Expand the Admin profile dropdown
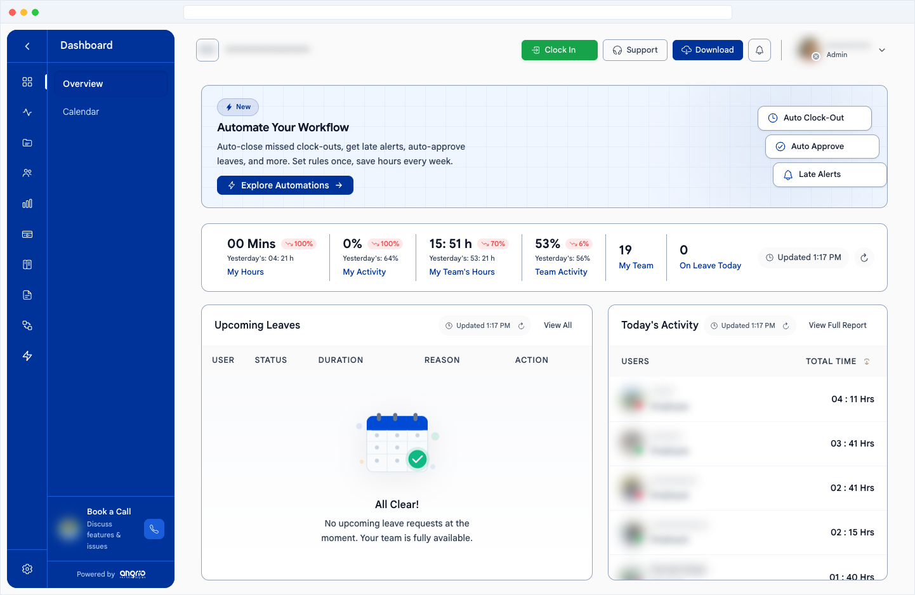915x595 pixels. [x=881, y=49]
